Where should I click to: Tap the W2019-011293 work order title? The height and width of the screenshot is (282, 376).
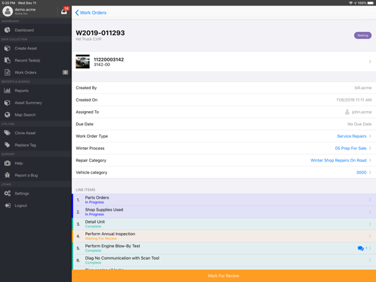tap(100, 33)
